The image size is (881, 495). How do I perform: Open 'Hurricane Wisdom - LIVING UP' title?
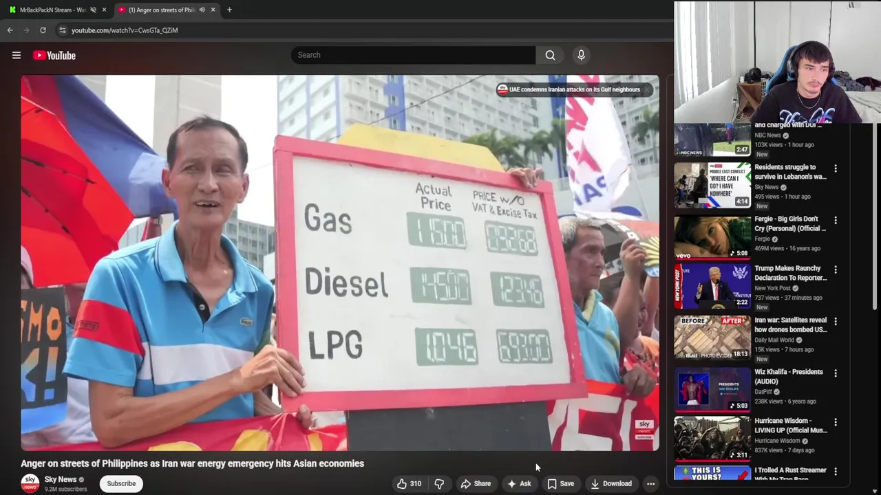791,426
